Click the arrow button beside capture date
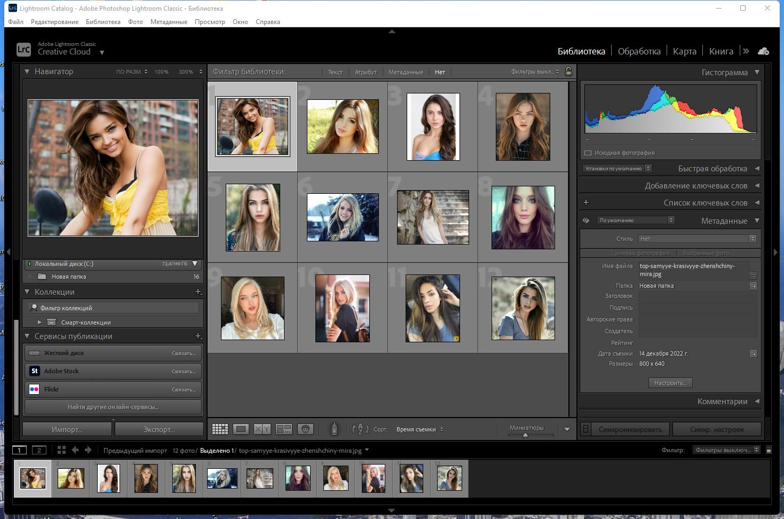Viewport: 784px width, 519px height. (753, 353)
